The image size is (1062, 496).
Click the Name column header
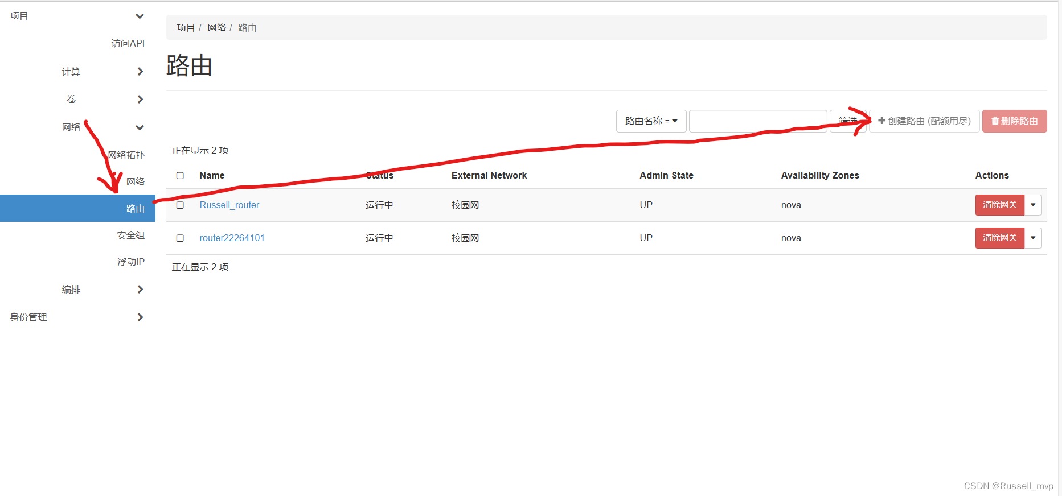pos(212,175)
